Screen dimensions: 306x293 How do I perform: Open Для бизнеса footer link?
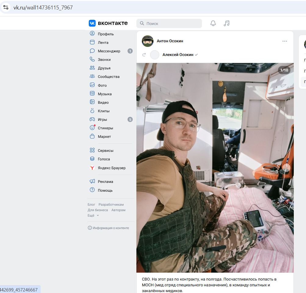[98, 210]
